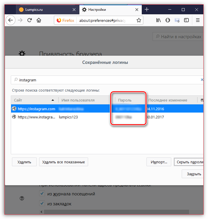Click the Найти в настройках search box
The width and height of the screenshot is (208, 219).
178,36
